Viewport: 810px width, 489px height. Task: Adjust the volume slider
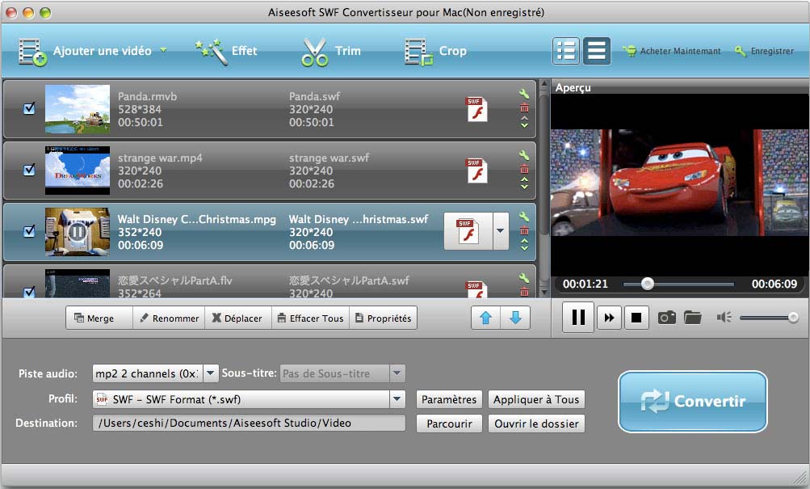[x=769, y=318]
